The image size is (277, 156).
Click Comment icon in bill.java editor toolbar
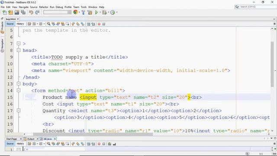pos(110,144)
